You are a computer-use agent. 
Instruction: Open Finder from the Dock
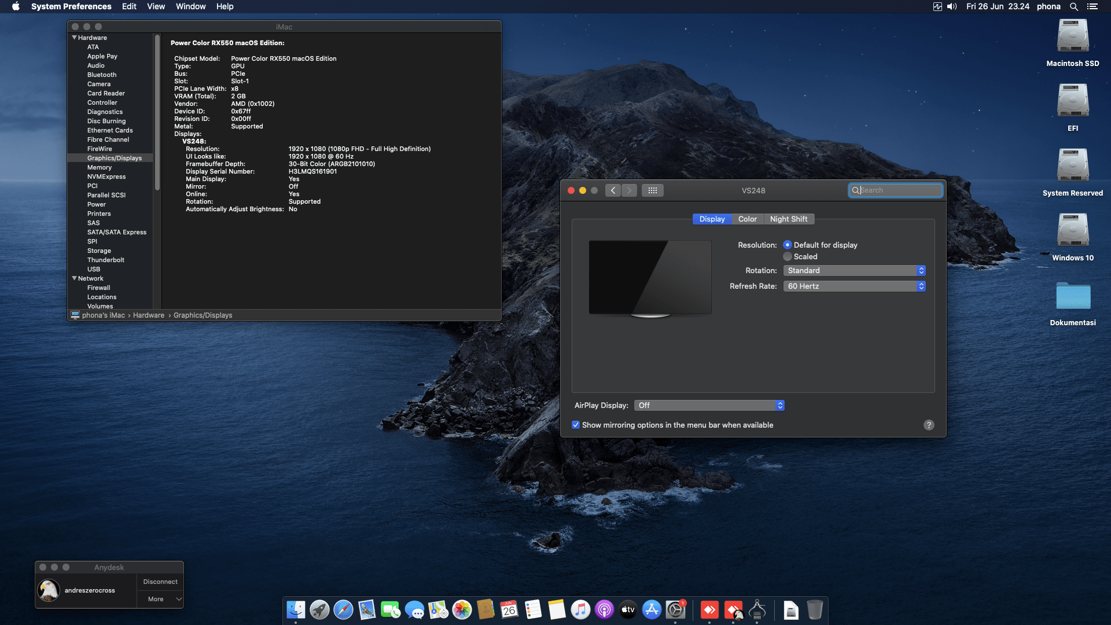(x=296, y=610)
